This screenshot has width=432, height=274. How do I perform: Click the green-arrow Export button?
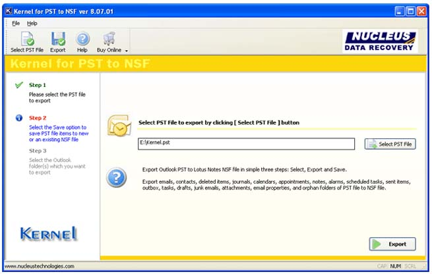click(392, 244)
